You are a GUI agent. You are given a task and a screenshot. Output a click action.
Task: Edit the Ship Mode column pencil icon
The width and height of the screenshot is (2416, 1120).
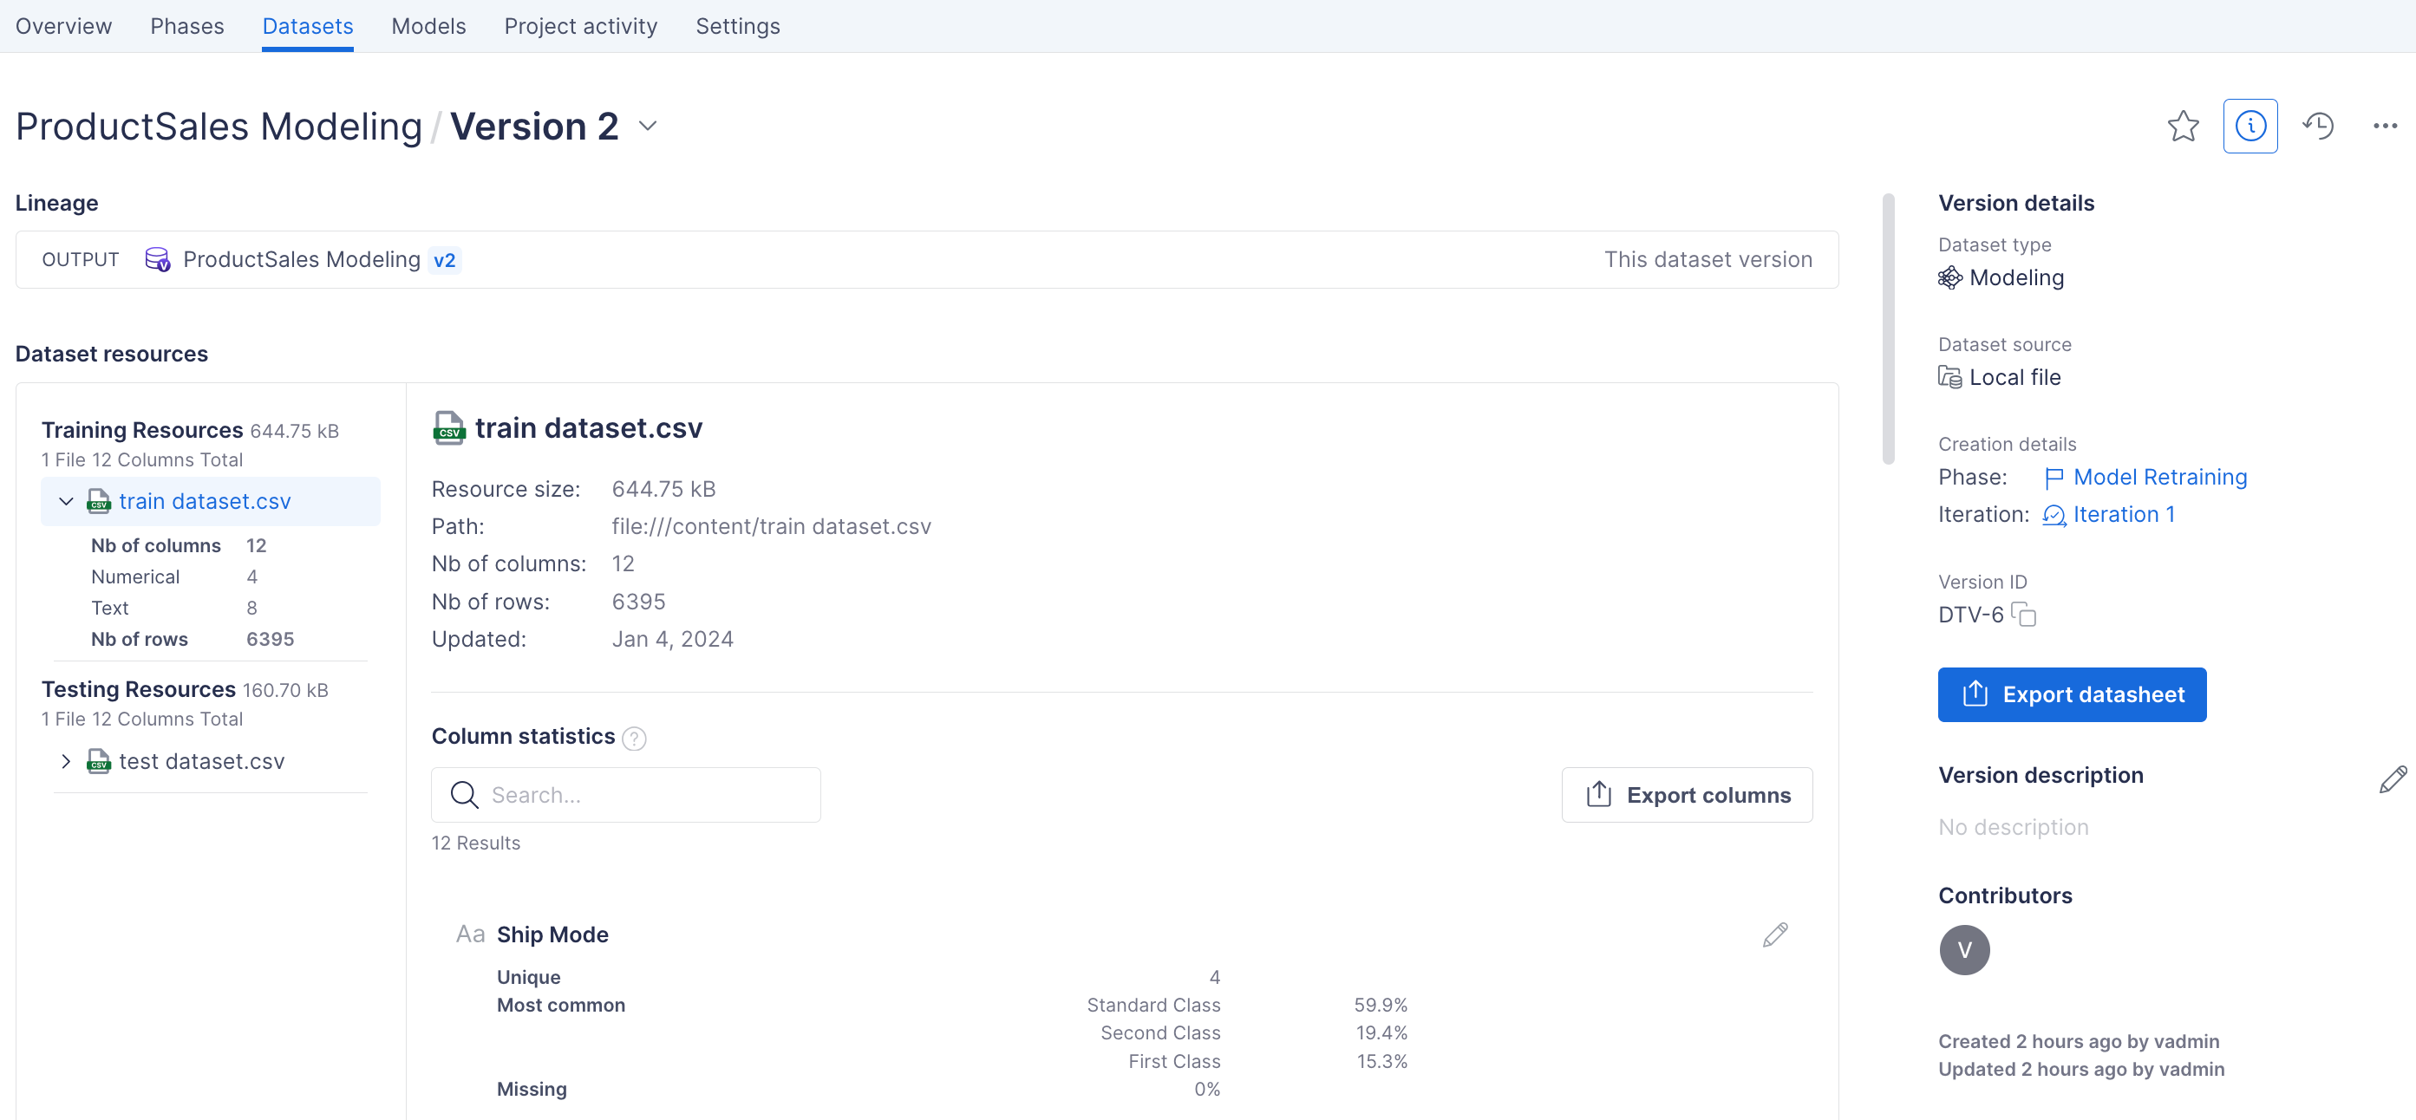tap(1774, 934)
